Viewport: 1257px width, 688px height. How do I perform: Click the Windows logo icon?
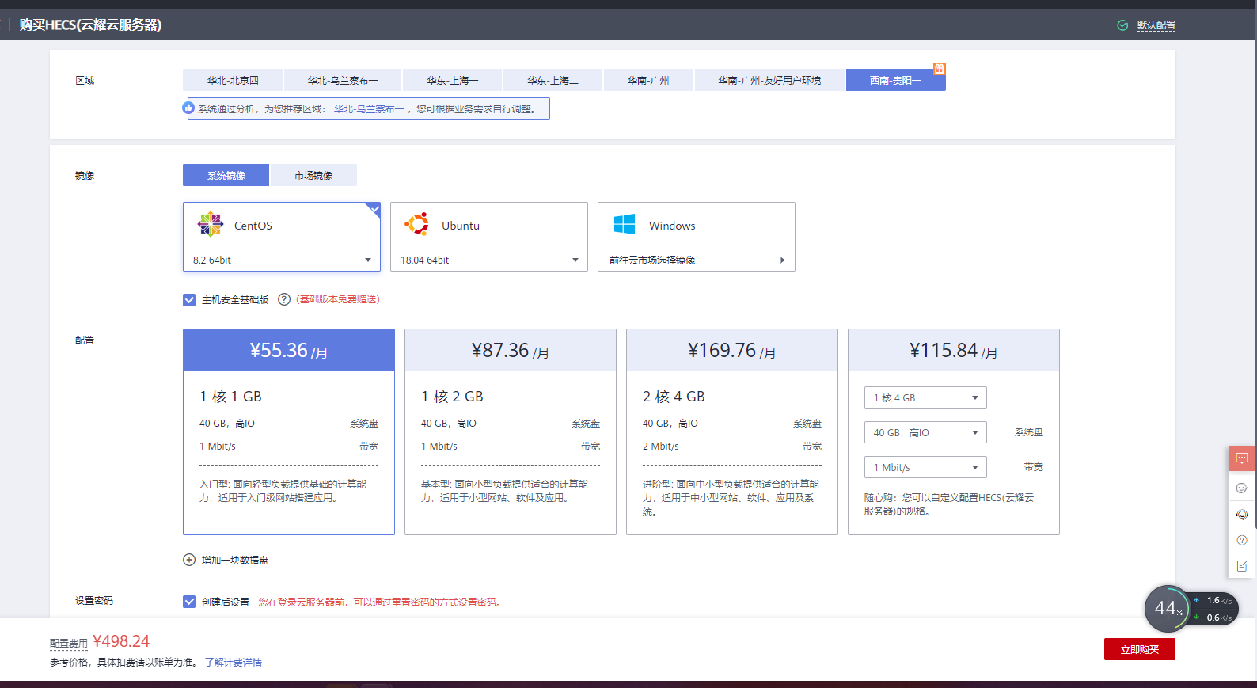pyautogui.click(x=625, y=224)
